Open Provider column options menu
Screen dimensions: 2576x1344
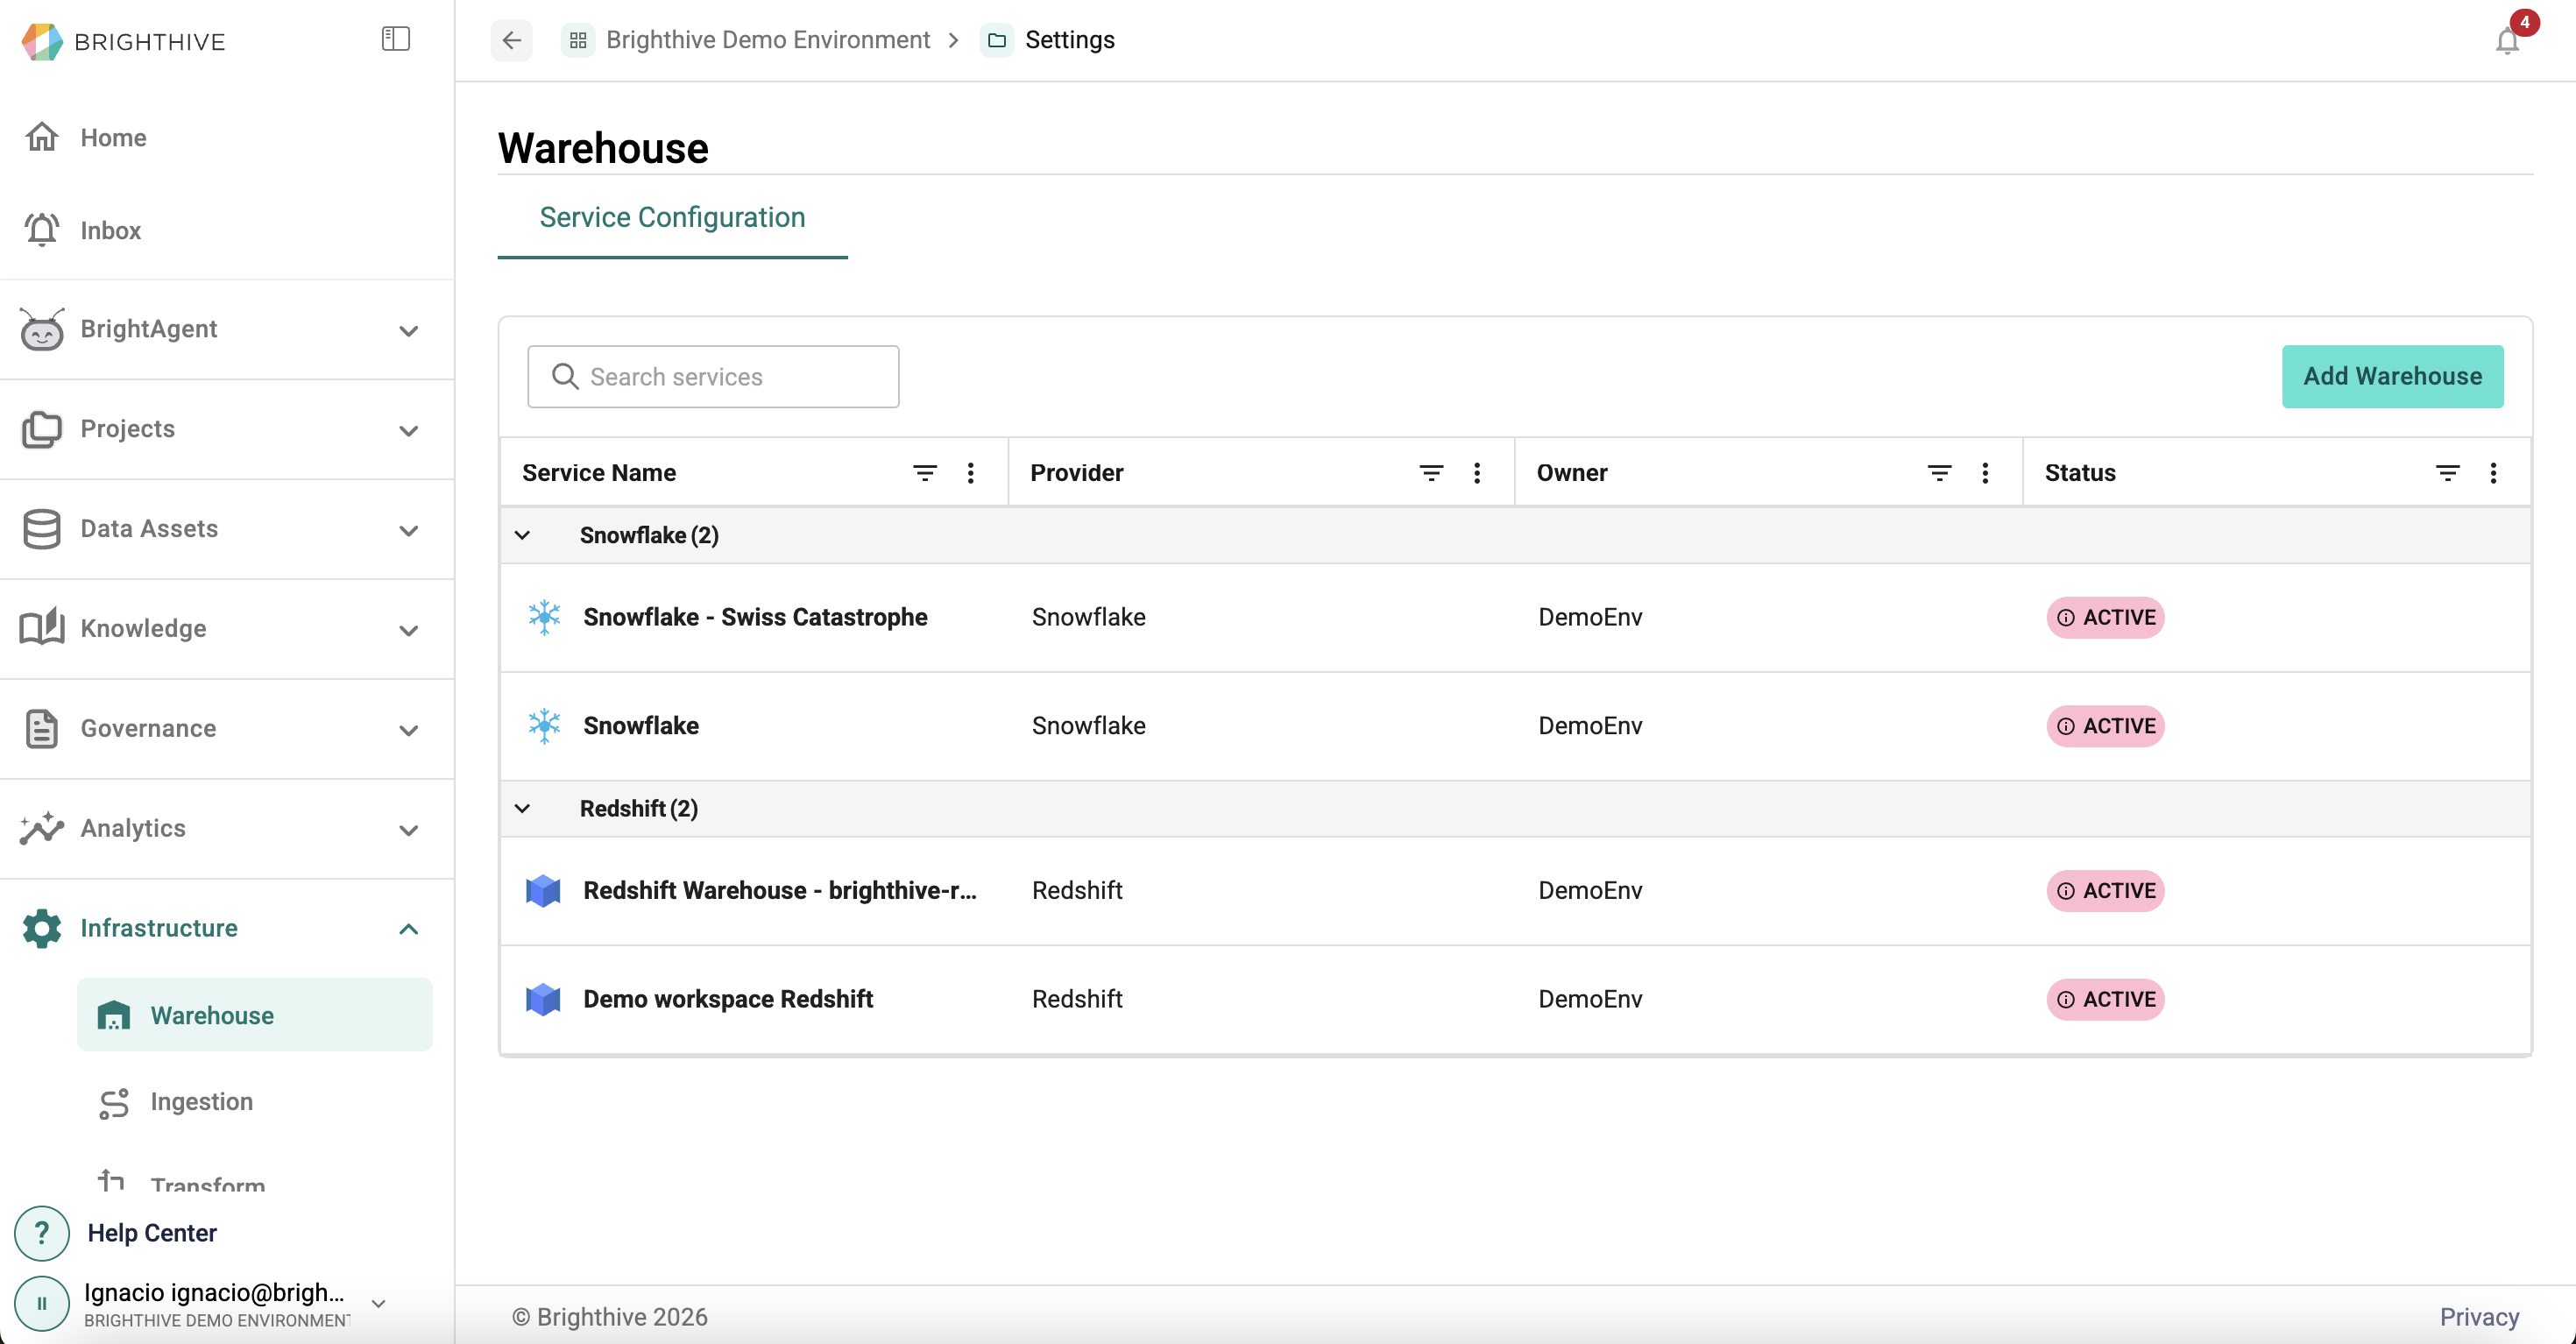point(1476,473)
